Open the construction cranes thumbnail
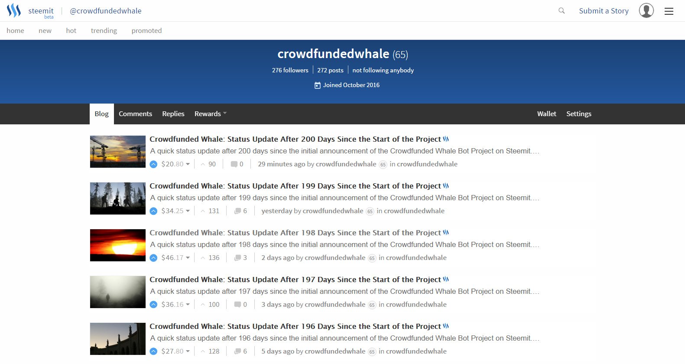The height and width of the screenshot is (364, 685). (118, 152)
